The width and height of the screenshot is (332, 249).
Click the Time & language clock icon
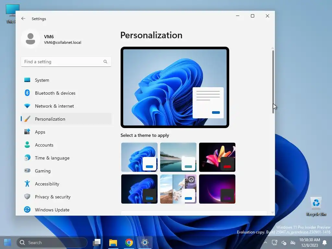click(x=27, y=158)
